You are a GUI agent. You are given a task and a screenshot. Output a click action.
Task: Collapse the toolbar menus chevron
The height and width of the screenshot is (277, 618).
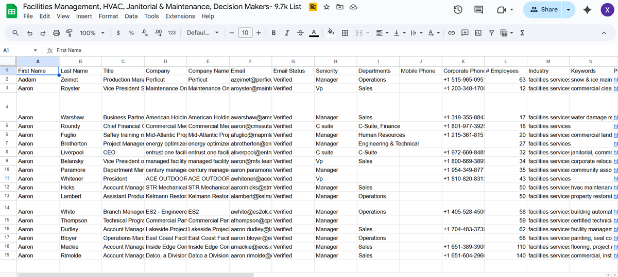point(604,33)
